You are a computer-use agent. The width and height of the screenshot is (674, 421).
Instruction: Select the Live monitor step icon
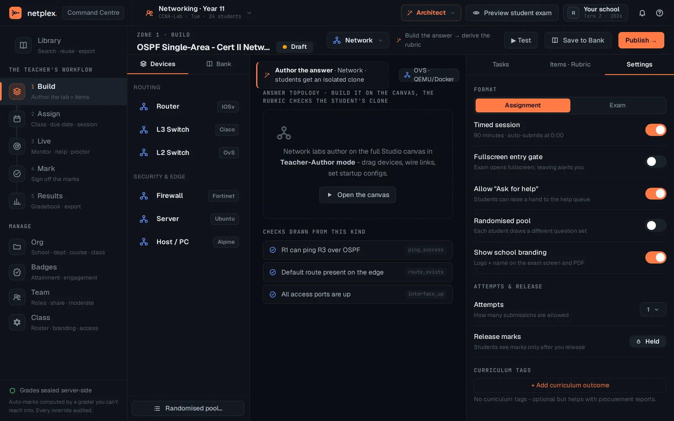(17, 146)
